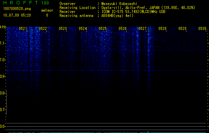This screenshot has width=209, height=133.
Task: Click the date stamp 10.07.09 05:20
Action: point(17,15)
